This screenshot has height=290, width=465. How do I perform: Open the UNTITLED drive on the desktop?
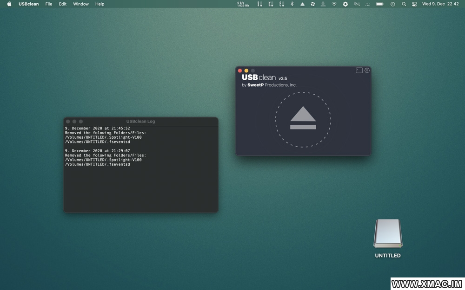click(388, 233)
